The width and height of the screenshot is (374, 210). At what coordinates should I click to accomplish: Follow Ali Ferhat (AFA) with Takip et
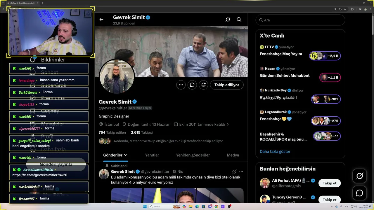[x=330, y=183]
